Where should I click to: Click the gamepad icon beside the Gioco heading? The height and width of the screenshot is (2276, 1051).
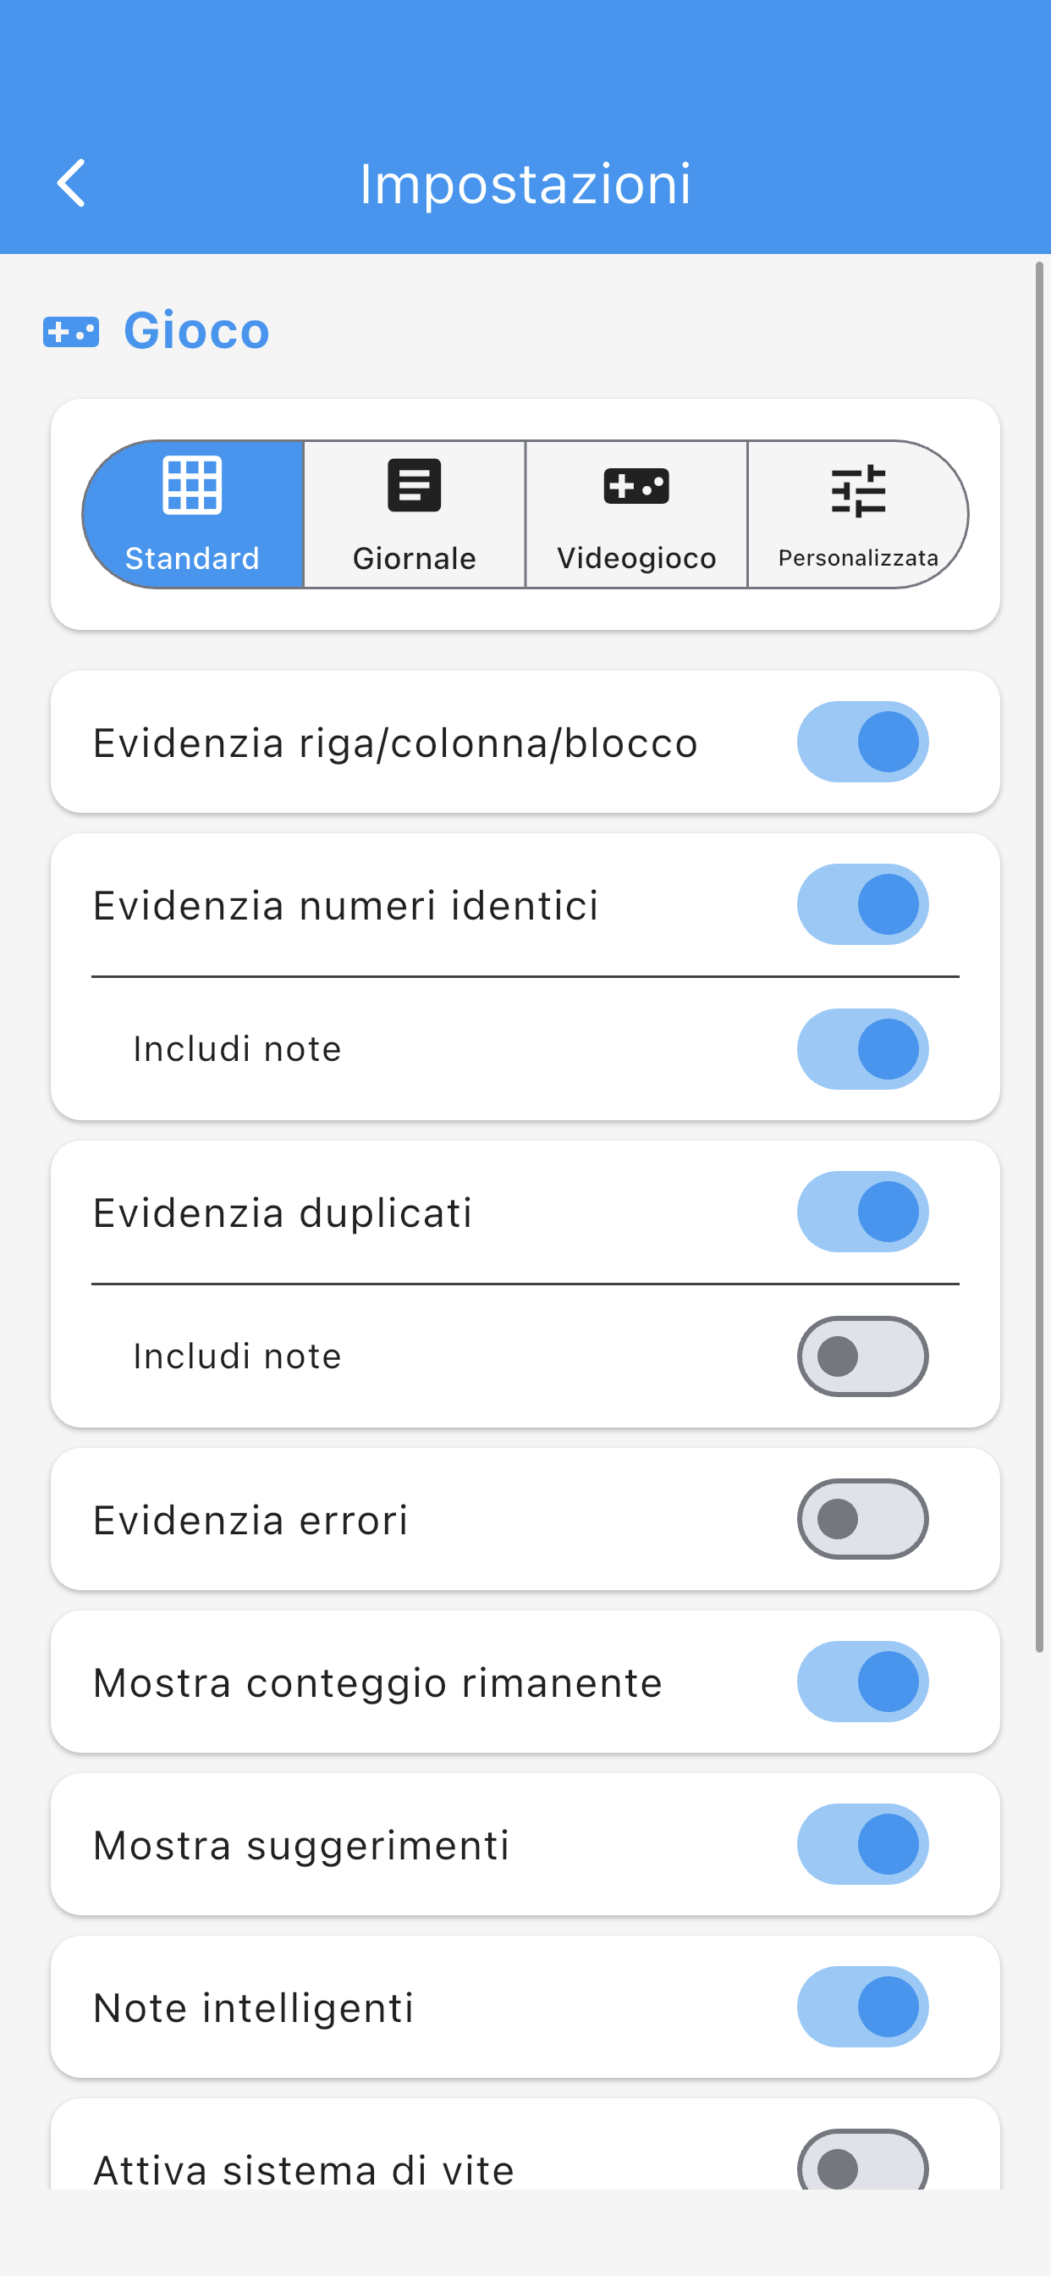point(73,331)
